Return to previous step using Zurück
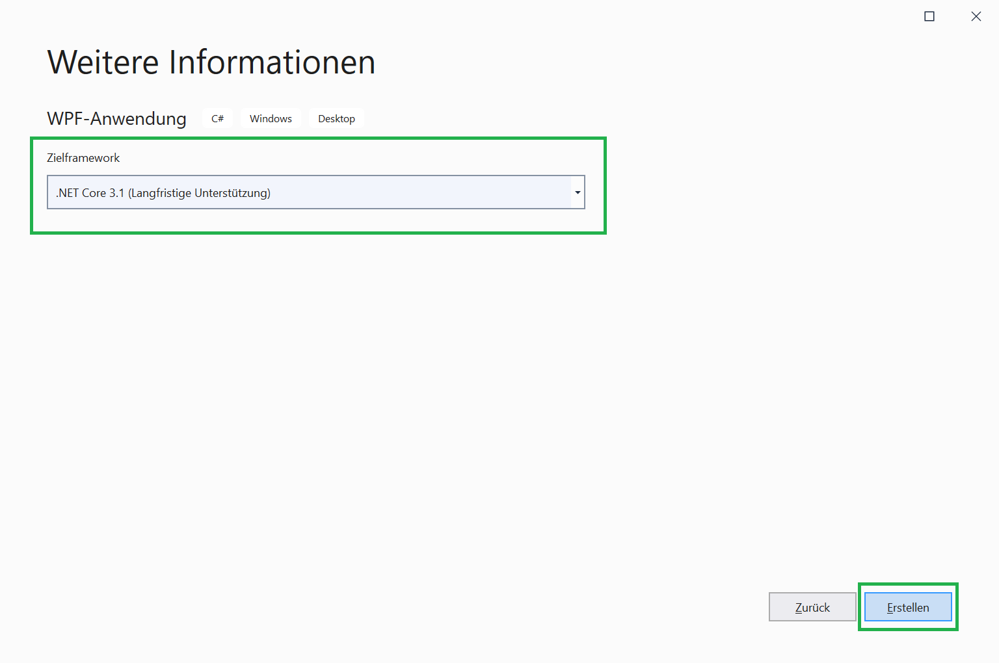 tap(812, 607)
